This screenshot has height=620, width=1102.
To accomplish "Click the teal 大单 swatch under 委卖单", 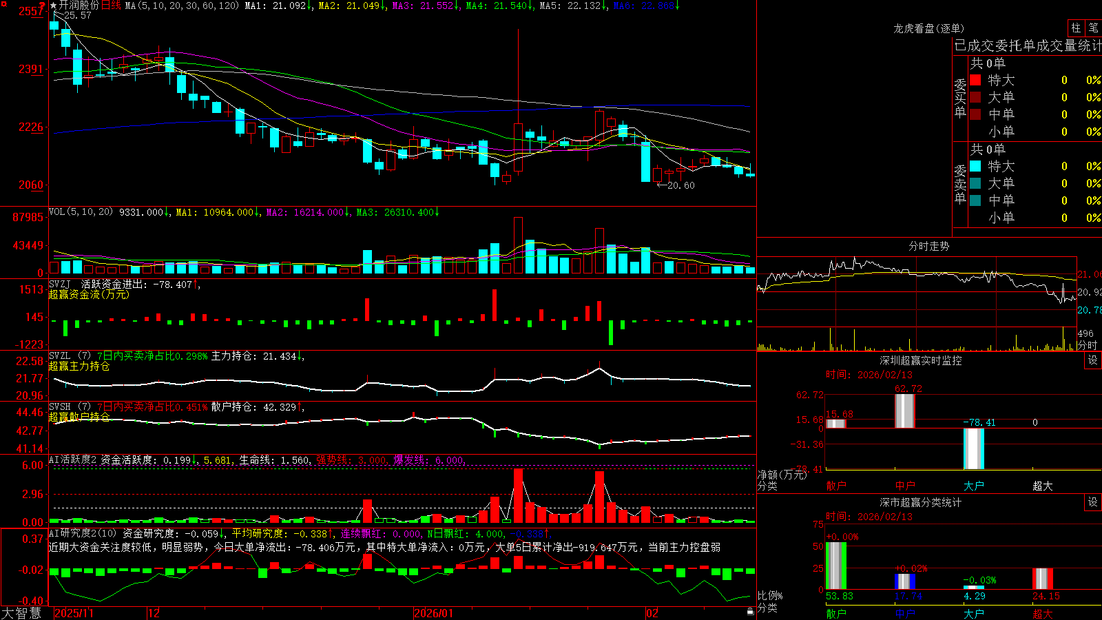I will (975, 183).
